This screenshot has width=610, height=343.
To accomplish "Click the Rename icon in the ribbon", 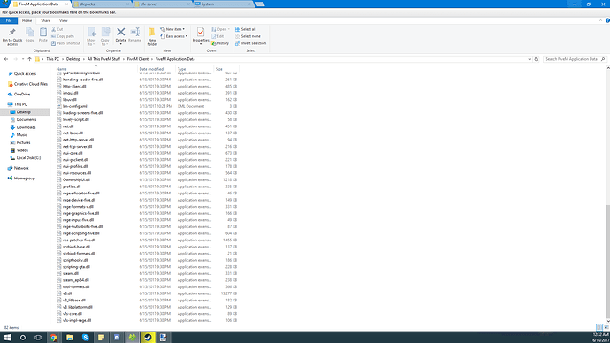I will [135, 33].
